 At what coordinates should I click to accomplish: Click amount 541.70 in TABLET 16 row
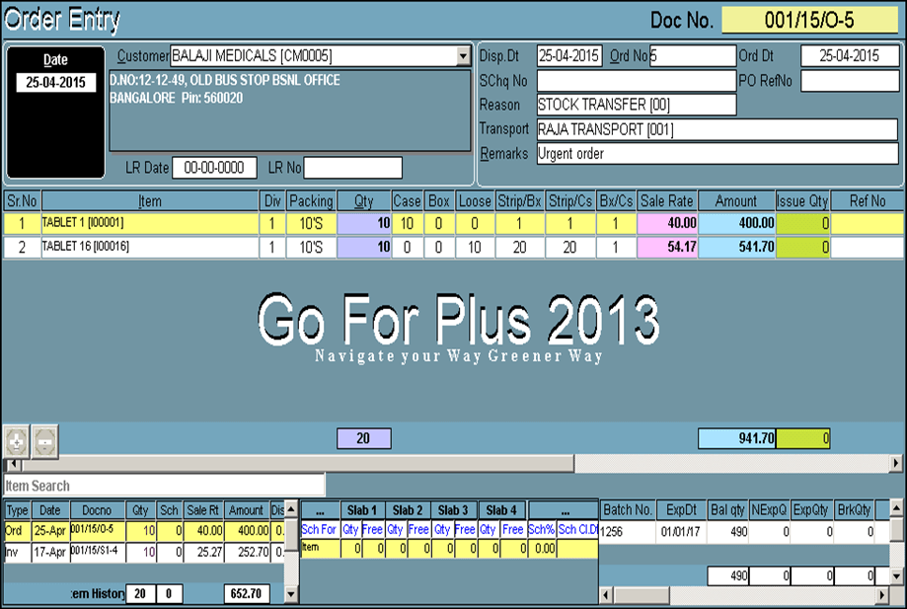coord(736,247)
